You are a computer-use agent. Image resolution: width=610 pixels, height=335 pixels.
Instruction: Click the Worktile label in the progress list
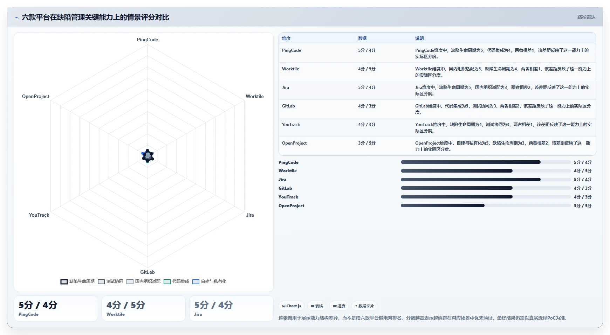pyautogui.click(x=288, y=171)
